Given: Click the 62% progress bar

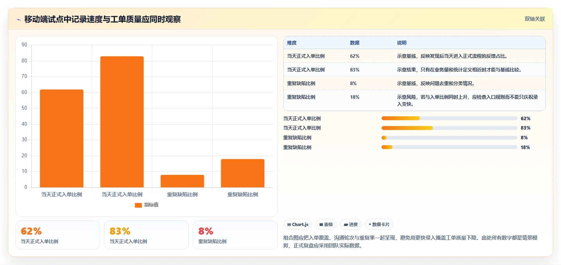Looking at the screenshot, I should [x=450, y=118].
